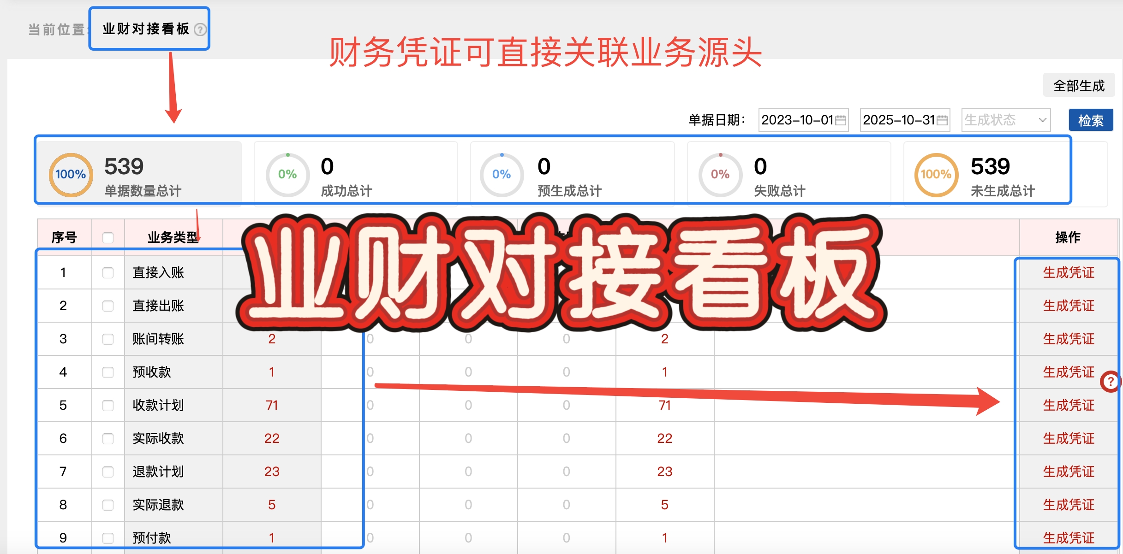Open the start date calendar icon
Viewport: 1123px width, 554px height.
(841, 120)
